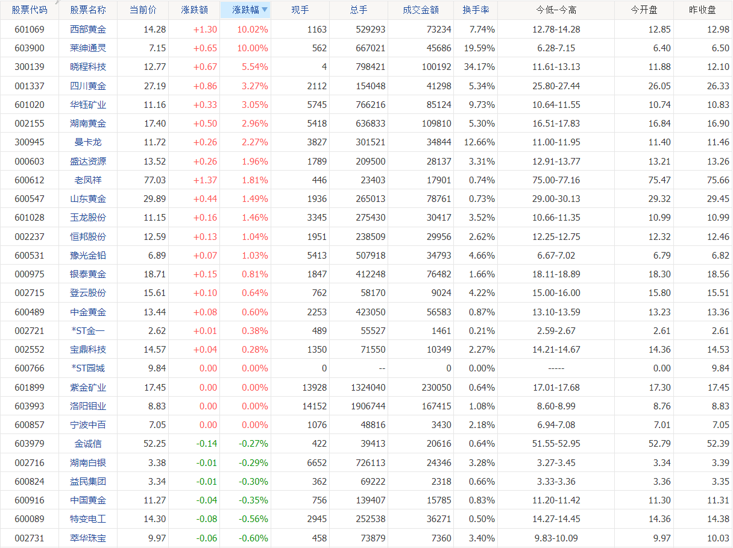View 中金黄金 stock details
Screen dimensions: 733x548
pos(88,312)
